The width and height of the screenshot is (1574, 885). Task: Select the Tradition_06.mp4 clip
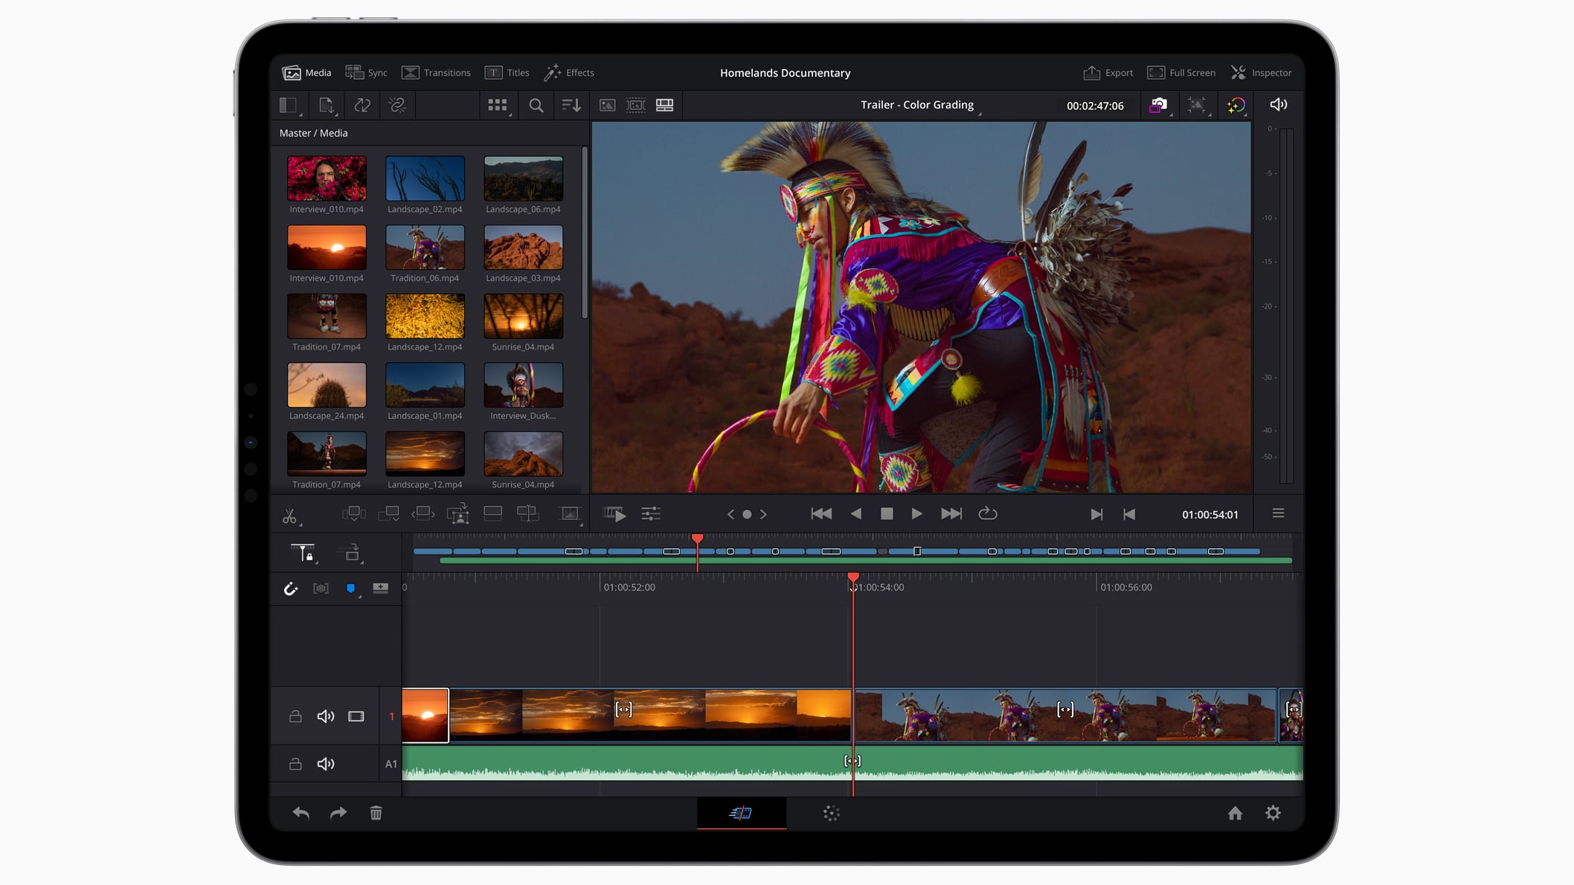pos(425,248)
